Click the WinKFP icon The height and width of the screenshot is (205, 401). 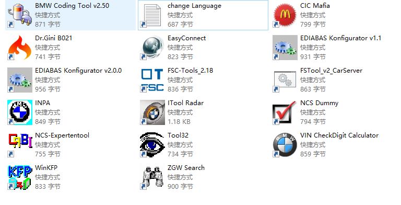(20, 177)
